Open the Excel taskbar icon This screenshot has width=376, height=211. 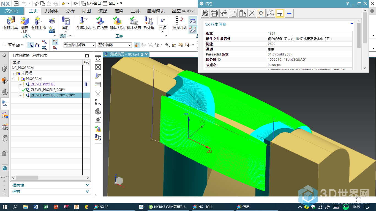pos(46,207)
